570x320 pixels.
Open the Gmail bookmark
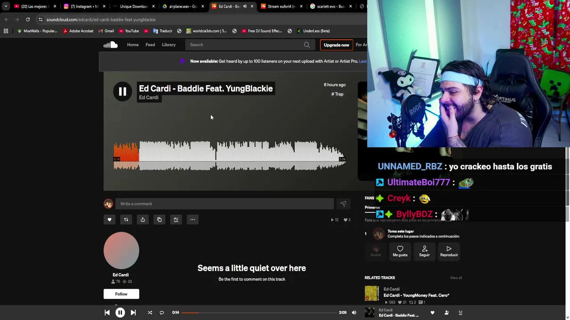click(x=106, y=31)
